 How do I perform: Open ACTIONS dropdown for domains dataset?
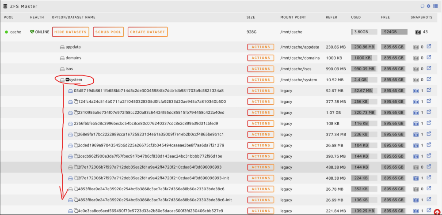pyautogui.click(x=261, y=58)
